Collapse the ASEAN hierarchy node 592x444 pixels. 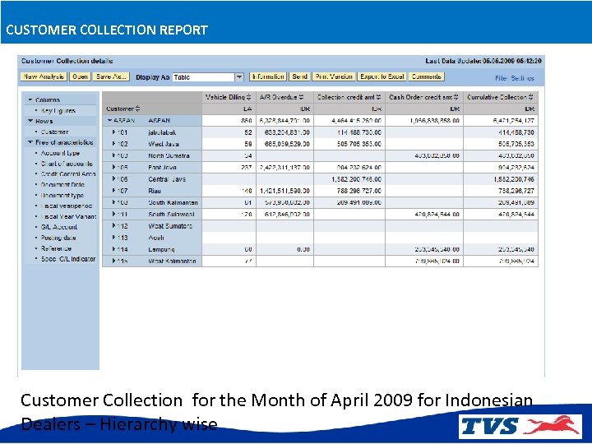[110, 120]
